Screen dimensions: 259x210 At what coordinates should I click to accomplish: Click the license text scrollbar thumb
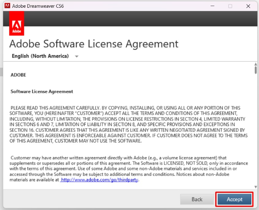[255, 70]
